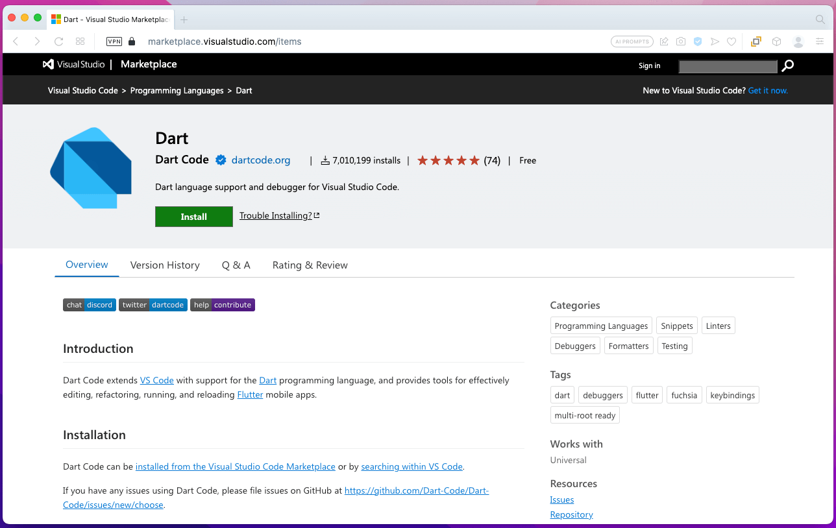Click the Visual Studio logo
The width and height of the screenshot is (836, 528).
tap(73, 65)
